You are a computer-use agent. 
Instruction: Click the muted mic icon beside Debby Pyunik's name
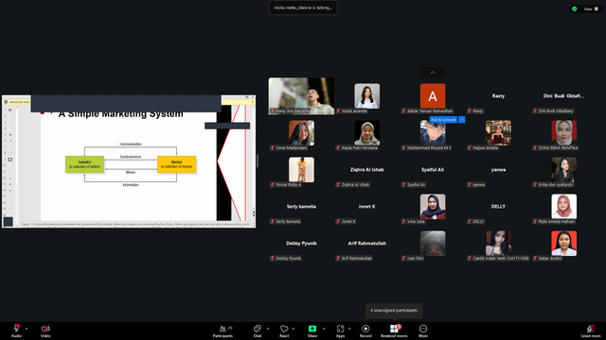[x=272, y=258]
